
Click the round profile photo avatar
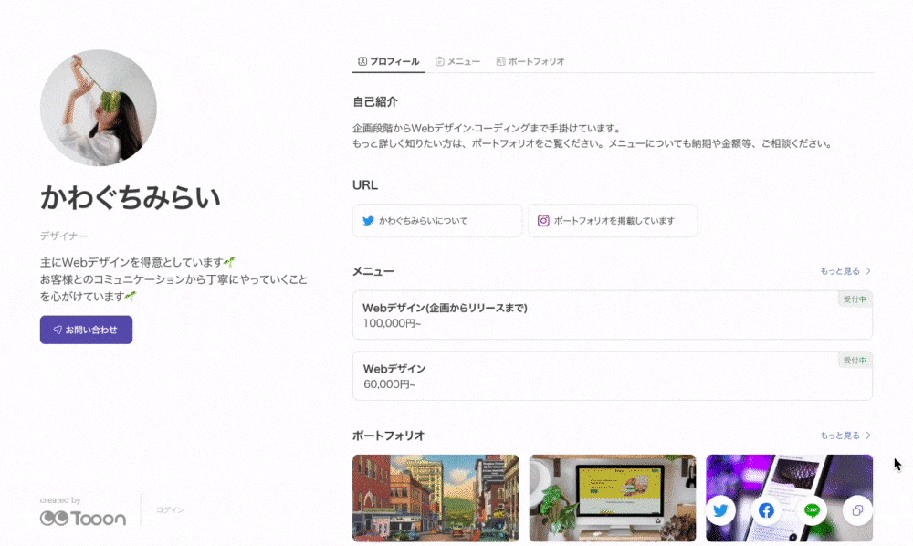pyautogui.click(x=99, y=108)
